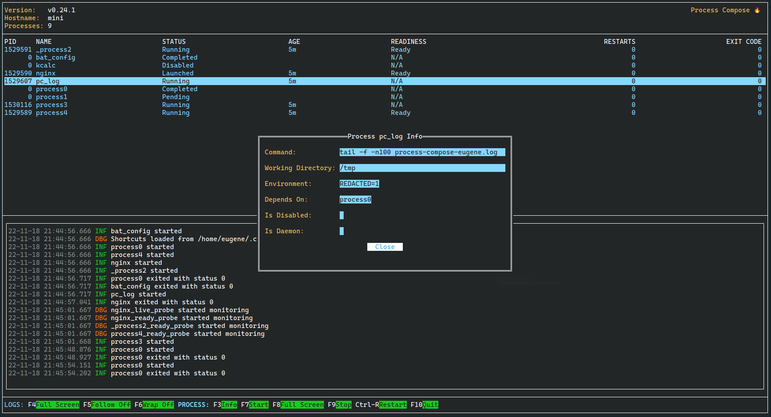Image resolution: width=771 pixels, height=417 pixels.
Task: Click the LOGS: label in the bottom bar
Action: pos(14,405)
